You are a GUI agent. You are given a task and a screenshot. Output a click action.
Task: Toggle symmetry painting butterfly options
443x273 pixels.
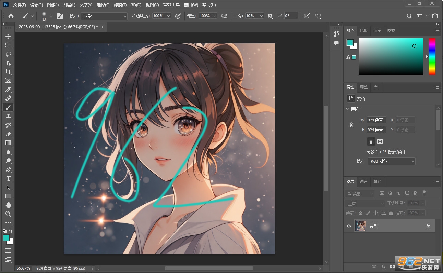(318, 16)
